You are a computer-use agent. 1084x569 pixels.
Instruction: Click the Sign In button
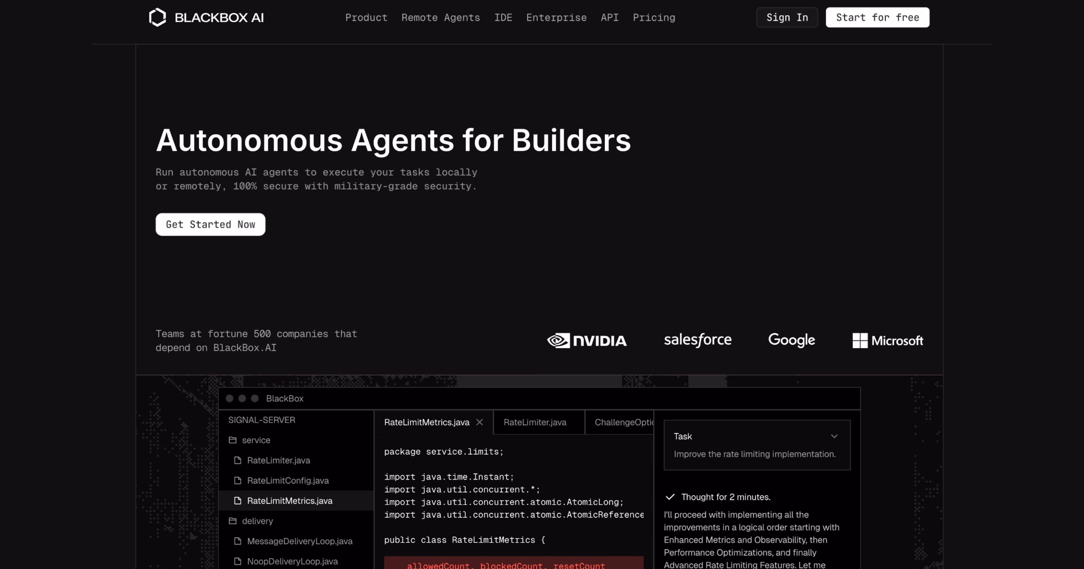click(x=787, y=18)
